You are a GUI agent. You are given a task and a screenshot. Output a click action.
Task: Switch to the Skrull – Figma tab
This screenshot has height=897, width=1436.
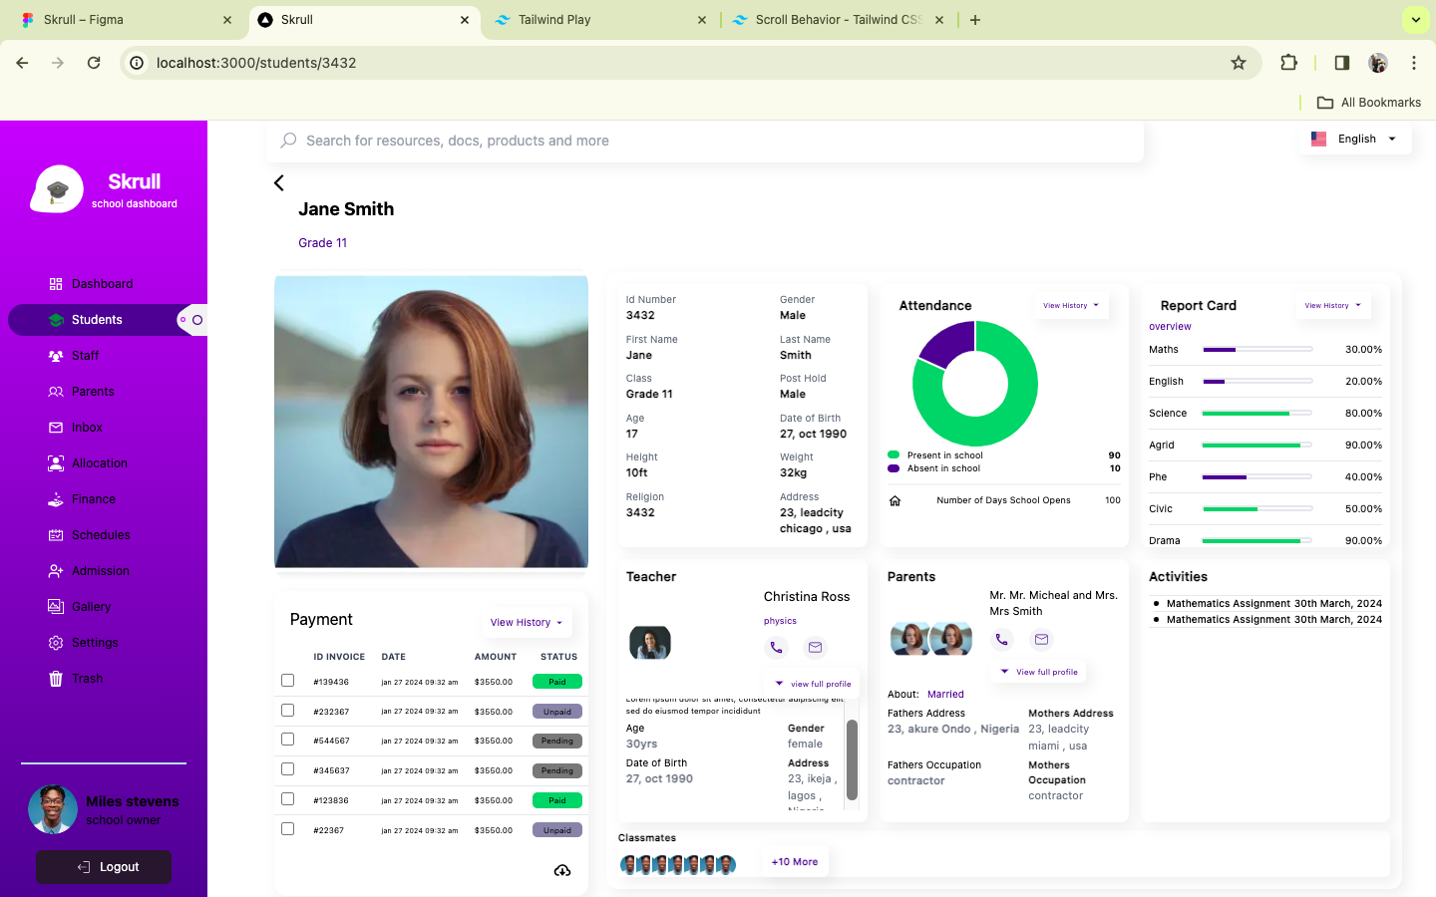[x=127, y=20]
